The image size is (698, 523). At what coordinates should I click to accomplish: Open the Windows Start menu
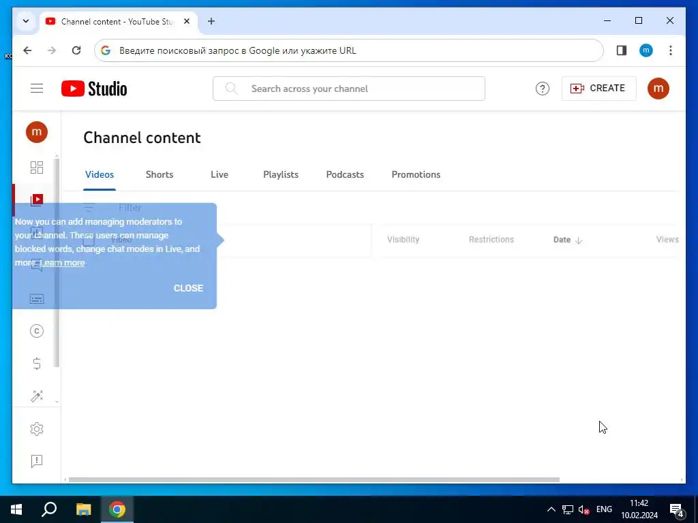pos(16,509)
